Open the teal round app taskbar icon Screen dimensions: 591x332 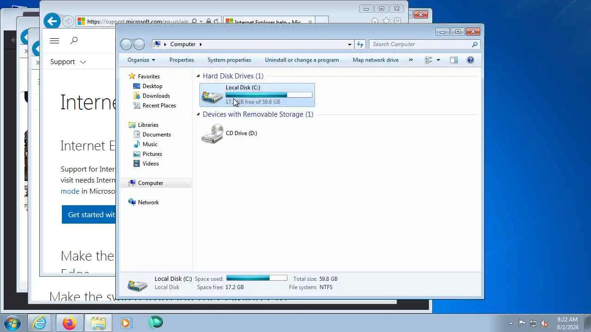coord(156,322)
